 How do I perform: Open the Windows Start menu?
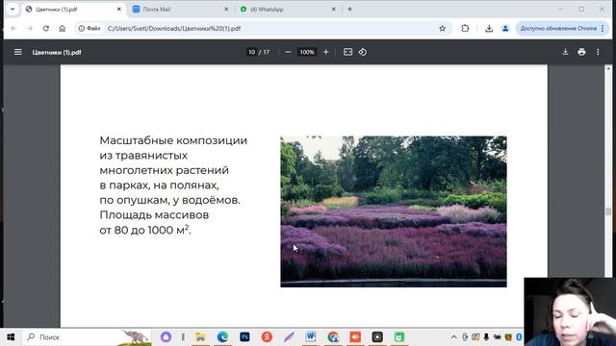tap(11, 337)
